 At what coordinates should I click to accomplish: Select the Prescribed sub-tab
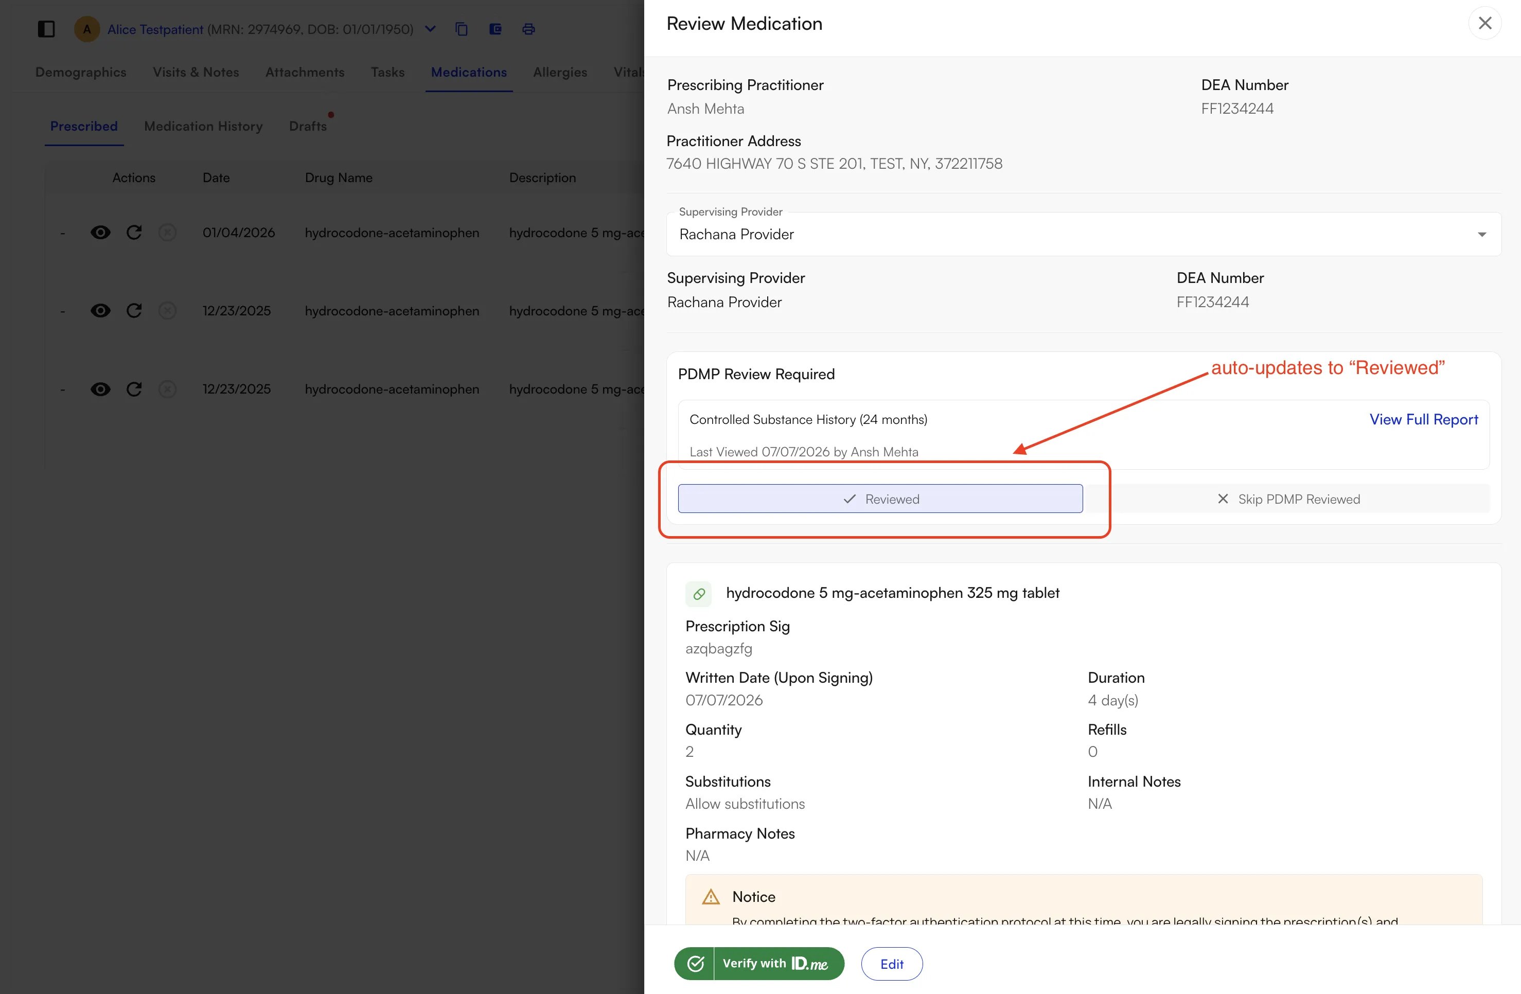coord(84,127)
